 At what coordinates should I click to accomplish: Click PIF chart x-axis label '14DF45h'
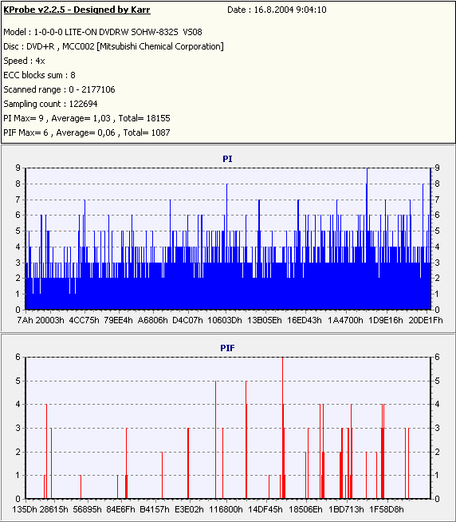[265, 509]
